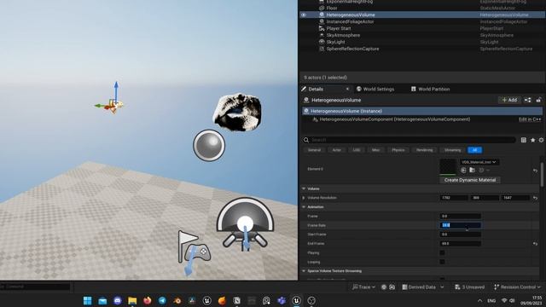Click Volume Resolution X value field
Viewport: 546px width, 307px height.
[x=453, y=198]
